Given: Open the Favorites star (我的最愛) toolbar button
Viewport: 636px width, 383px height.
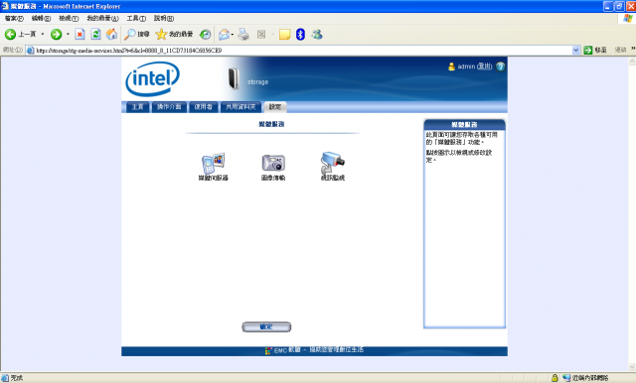Looking at the screenshot, I should 175,35.
